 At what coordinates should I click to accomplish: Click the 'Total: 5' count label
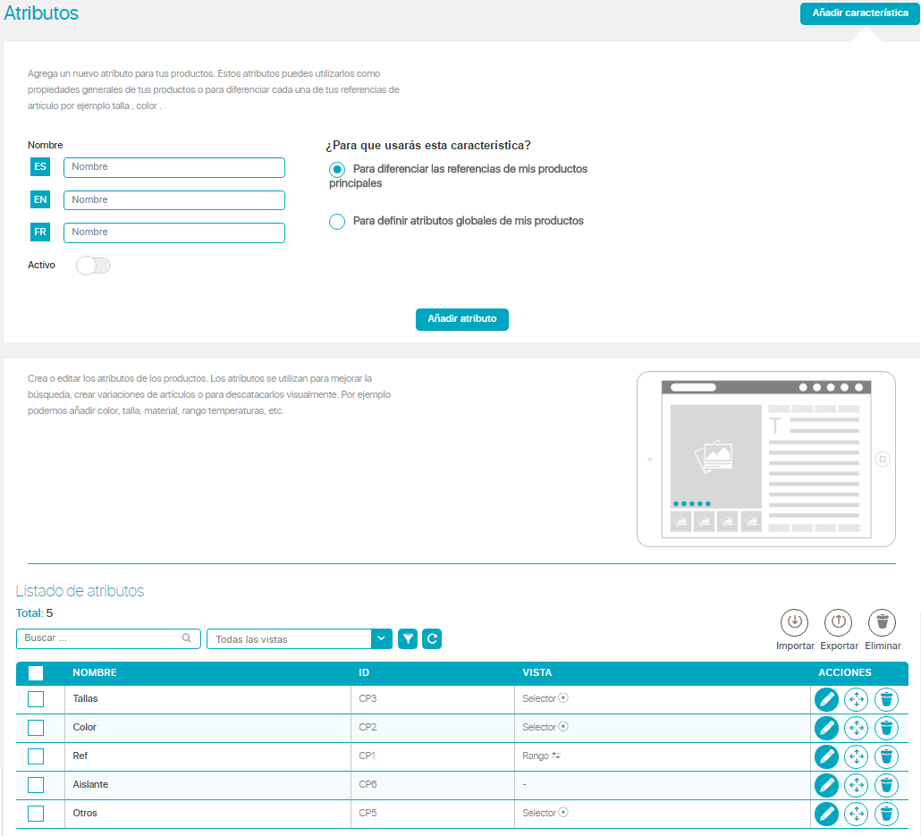coord(34,613)
